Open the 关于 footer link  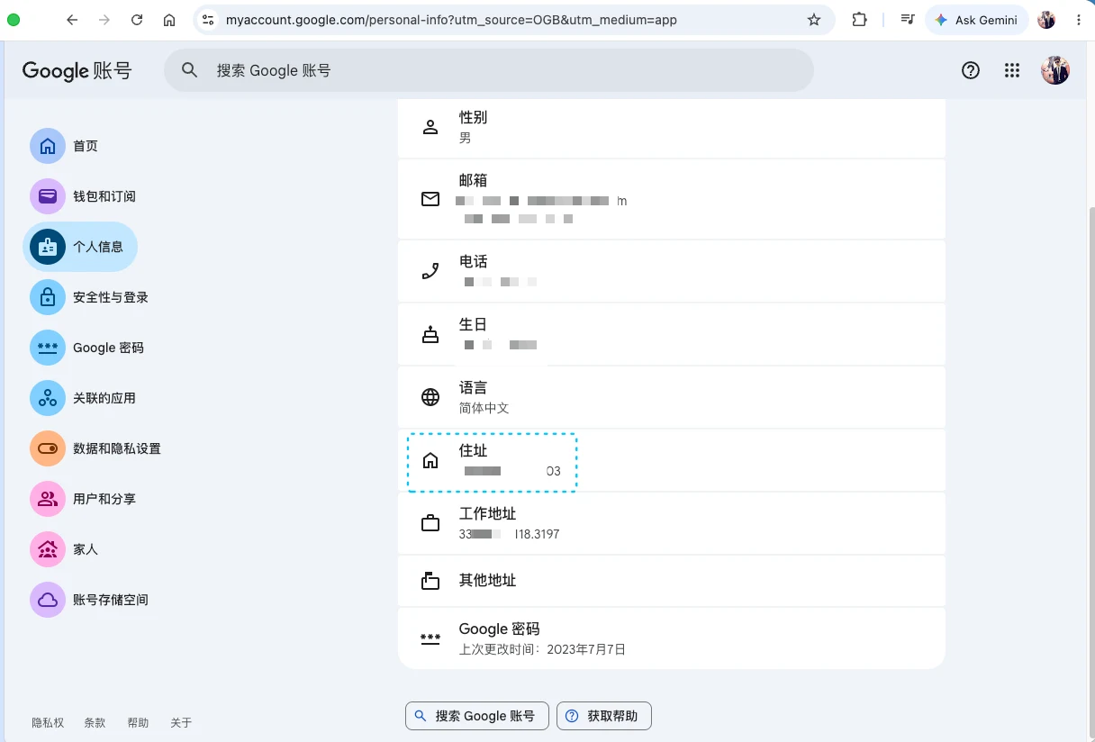point(181,722)
